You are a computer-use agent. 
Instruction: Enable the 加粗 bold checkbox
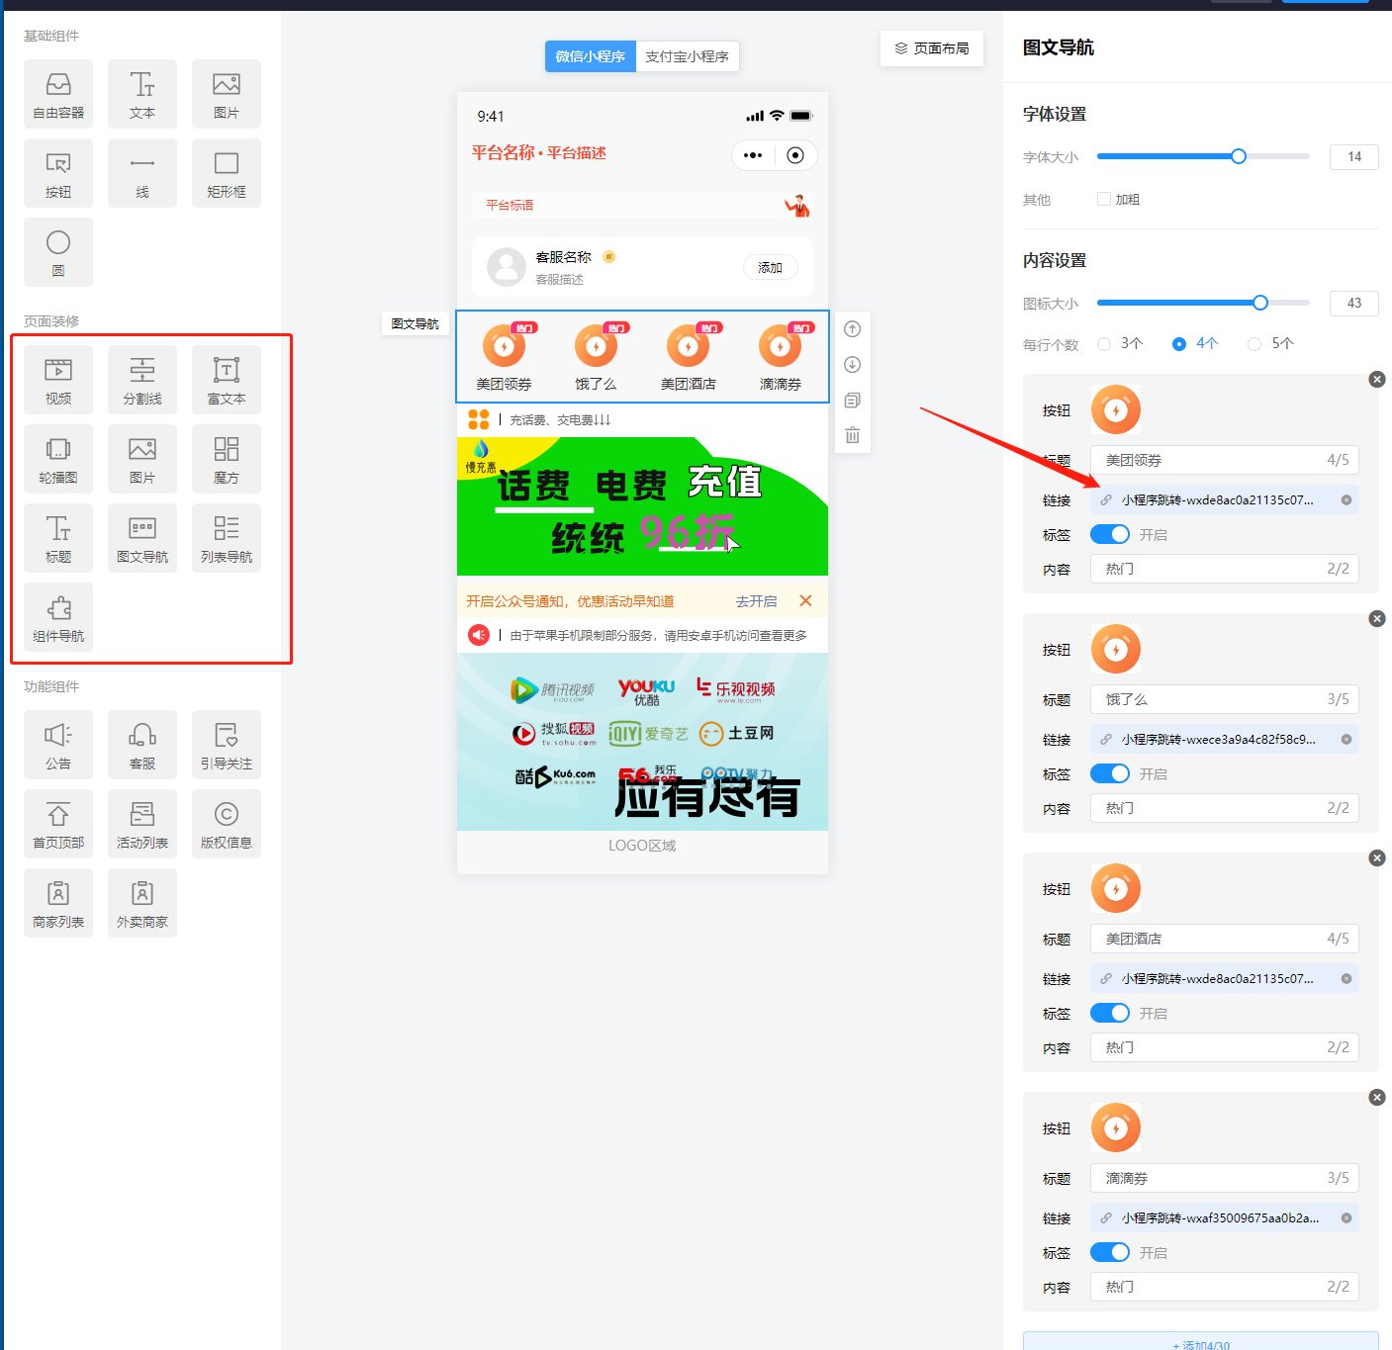click(x=1104, y=199)
